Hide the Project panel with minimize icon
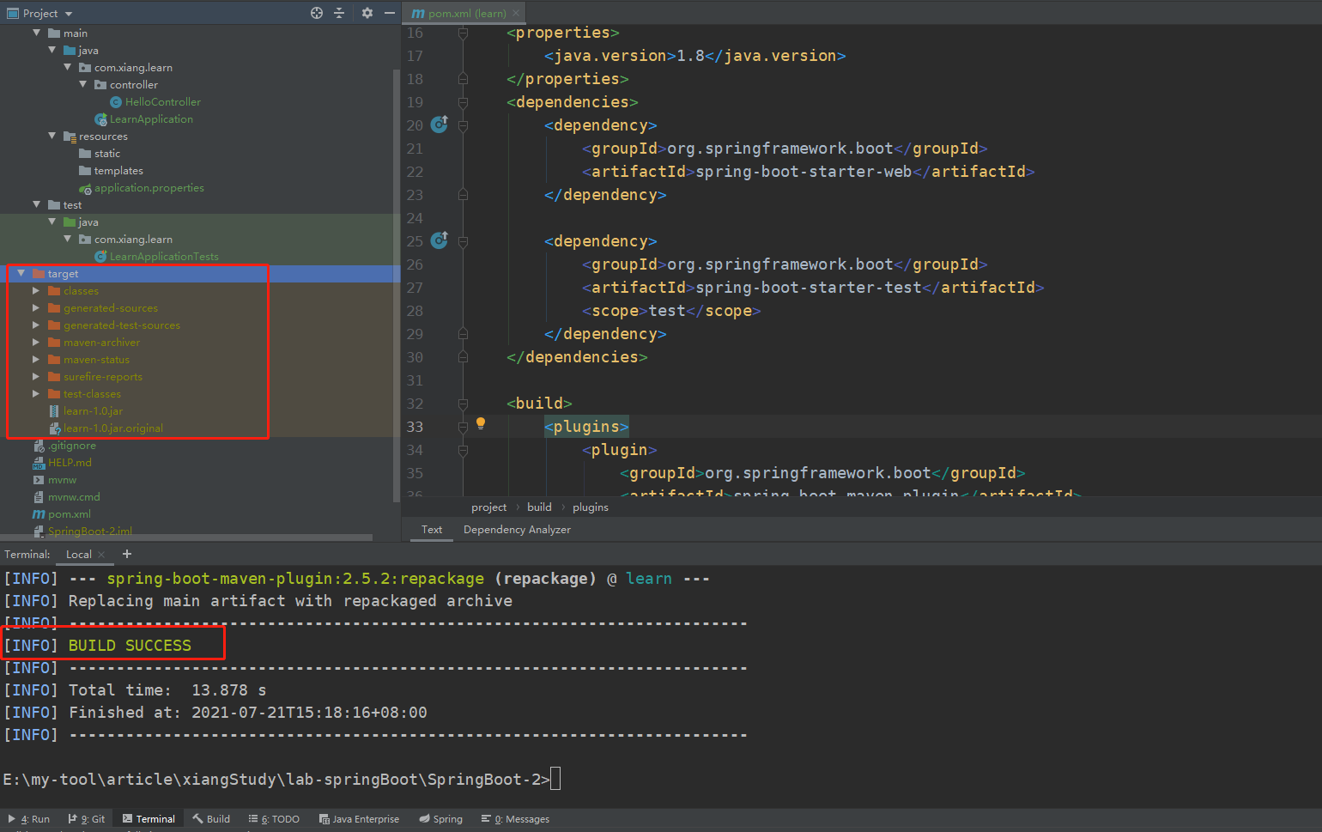1322x832 pixels. tap(390, 13)
